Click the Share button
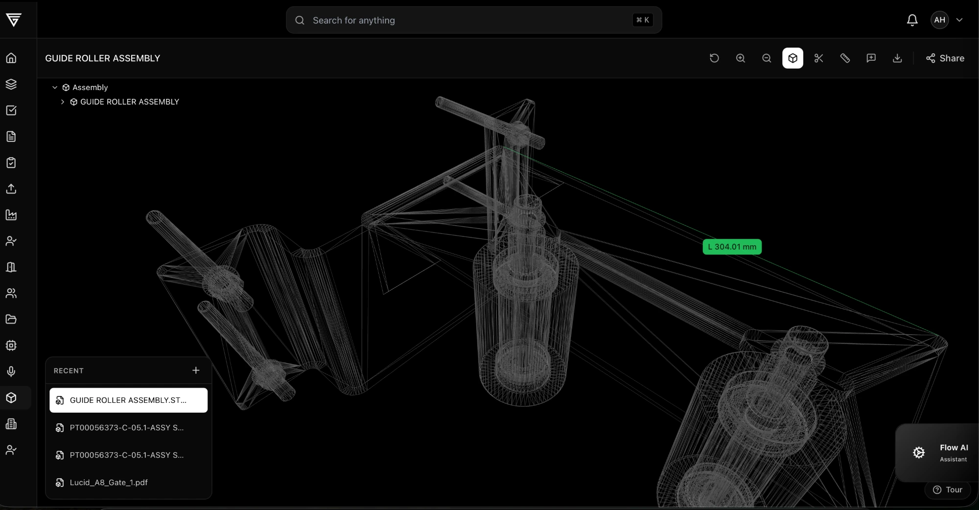The width and height of the screenshot is (979, 510). click(x=945, y=58)
